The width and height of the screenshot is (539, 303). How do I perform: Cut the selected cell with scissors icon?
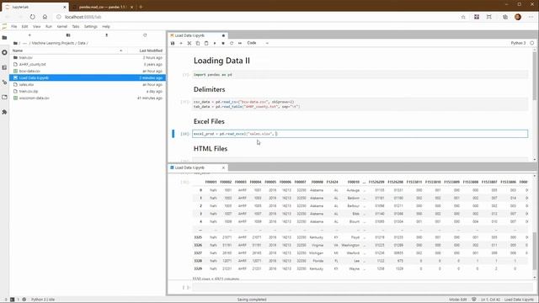[189, 43]
